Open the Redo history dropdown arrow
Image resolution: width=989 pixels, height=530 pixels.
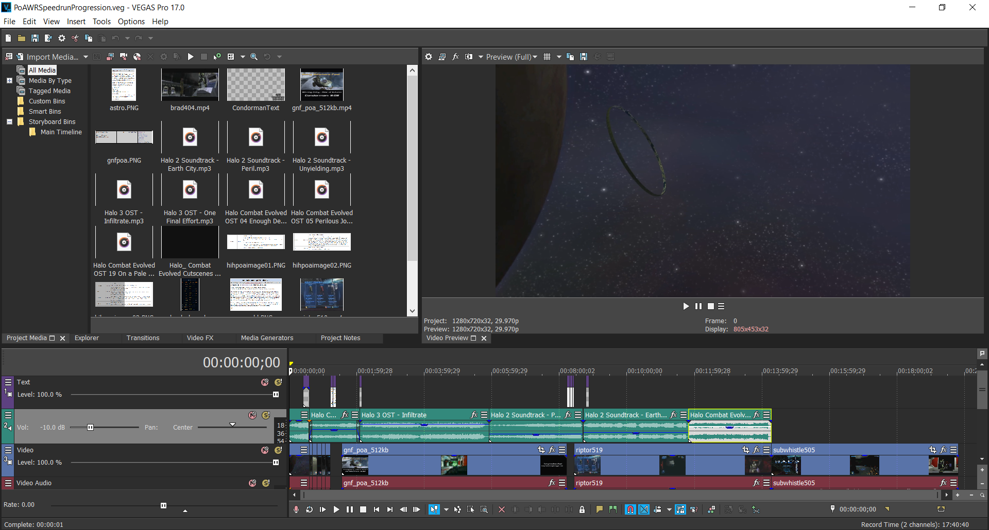click(x=150, y=38)
